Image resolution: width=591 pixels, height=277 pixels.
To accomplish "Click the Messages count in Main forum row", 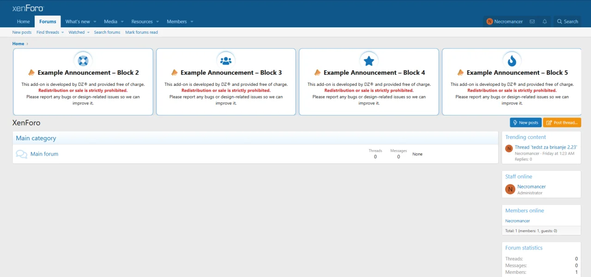I will (x=398, y=157).
